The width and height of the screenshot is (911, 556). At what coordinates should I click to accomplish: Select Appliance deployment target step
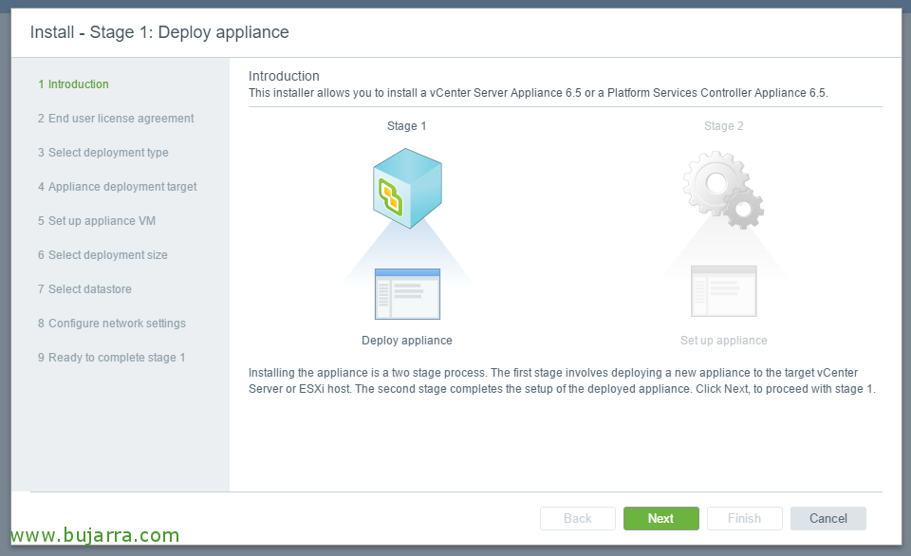click(x=117, y=187)
